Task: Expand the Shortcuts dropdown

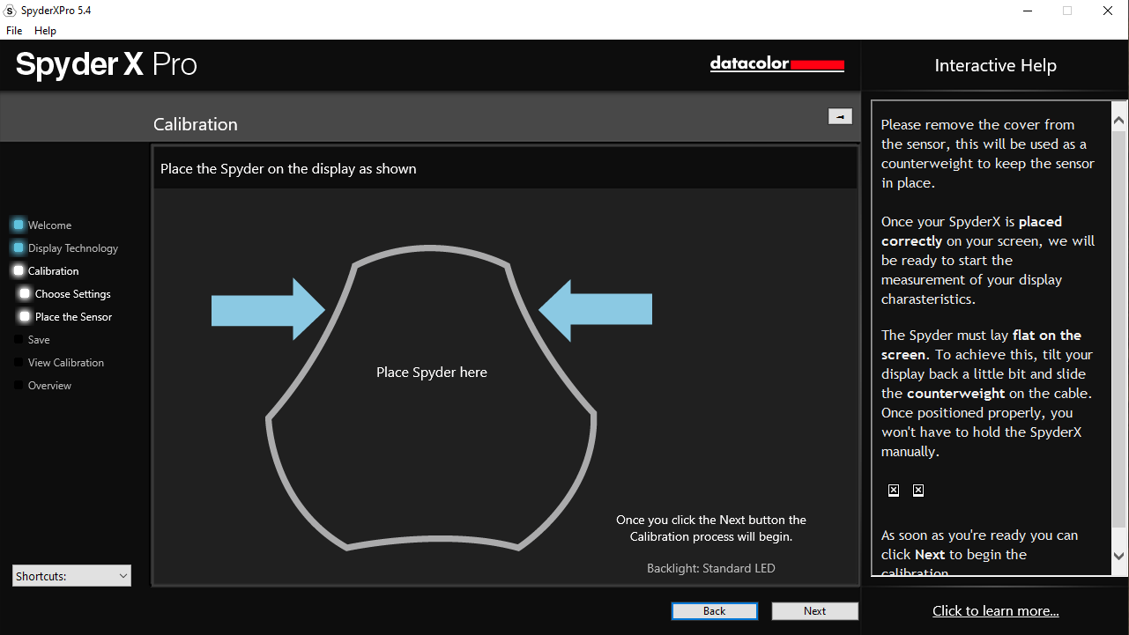Action: (x=71, y=576)
